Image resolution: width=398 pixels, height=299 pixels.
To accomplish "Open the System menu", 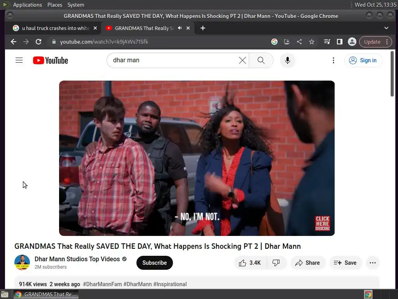I will 76,5.
